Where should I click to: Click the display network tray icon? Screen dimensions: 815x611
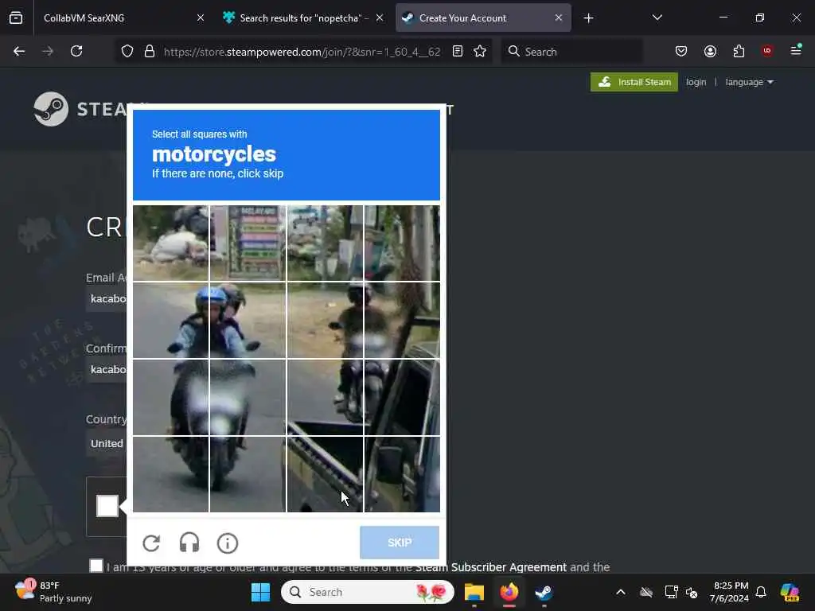[x=671, y=592]
